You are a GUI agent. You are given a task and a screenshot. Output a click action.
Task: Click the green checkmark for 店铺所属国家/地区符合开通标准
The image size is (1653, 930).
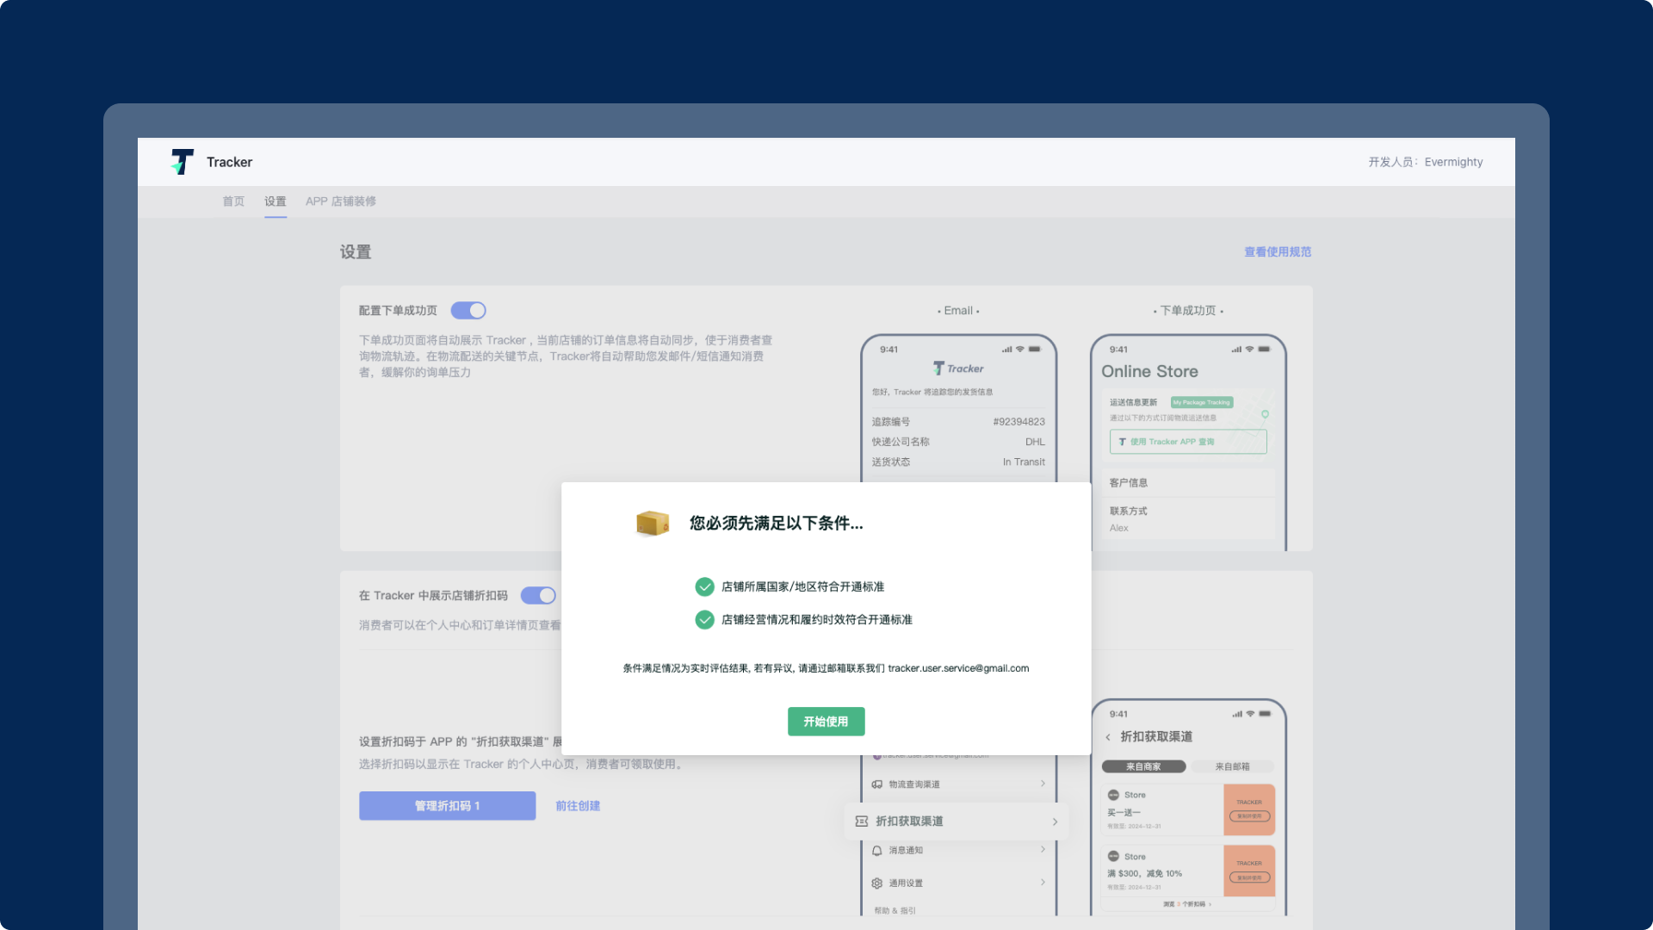pos(704,587)
